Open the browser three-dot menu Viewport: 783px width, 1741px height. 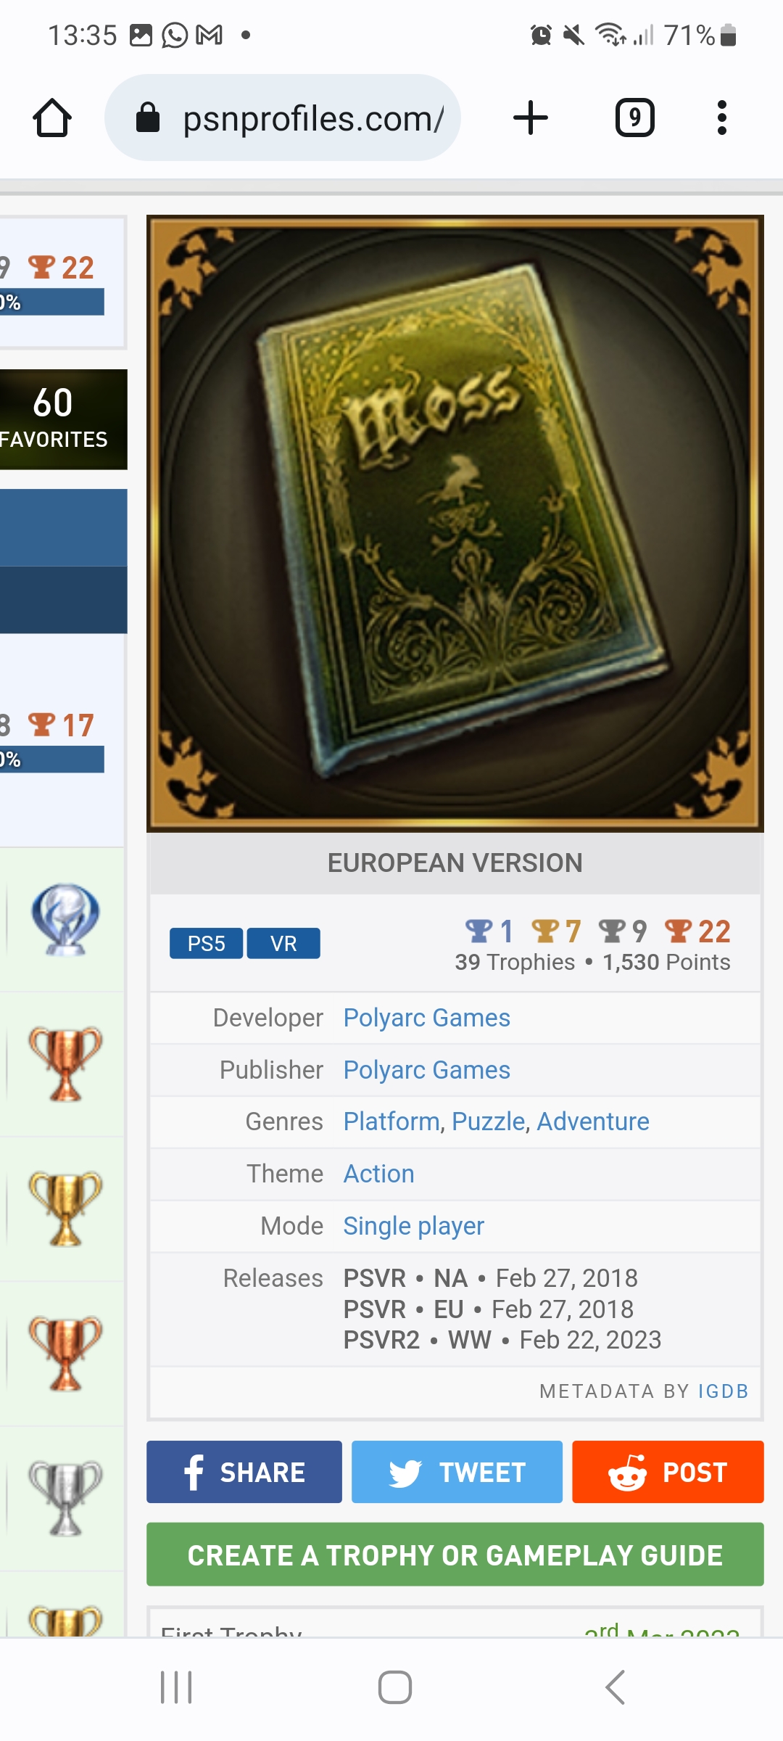point(721,118)
